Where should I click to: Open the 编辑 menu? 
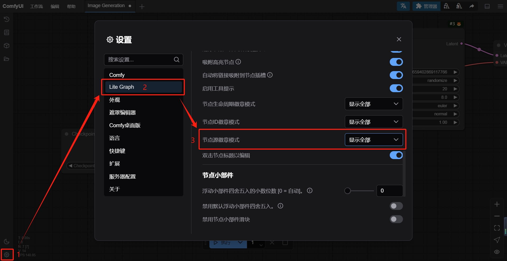pos(55,6)
